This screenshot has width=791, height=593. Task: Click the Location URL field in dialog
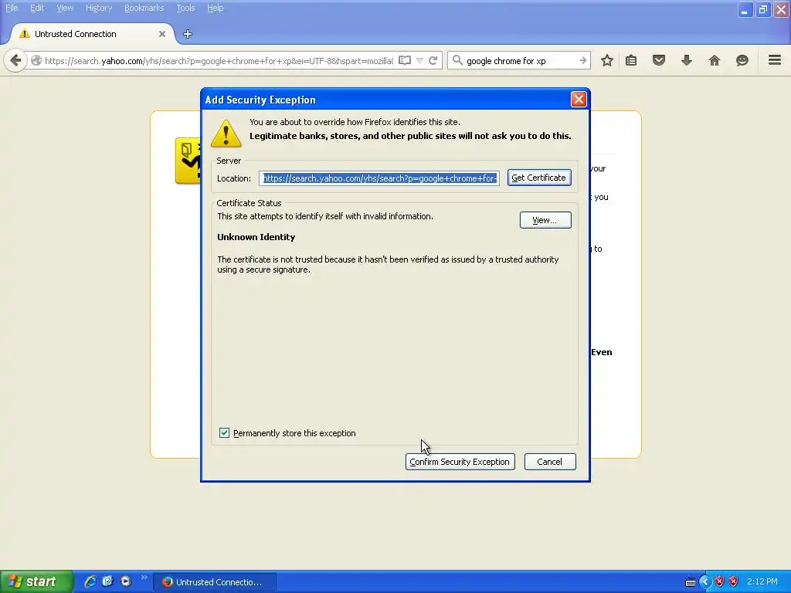tap(379, 178)
